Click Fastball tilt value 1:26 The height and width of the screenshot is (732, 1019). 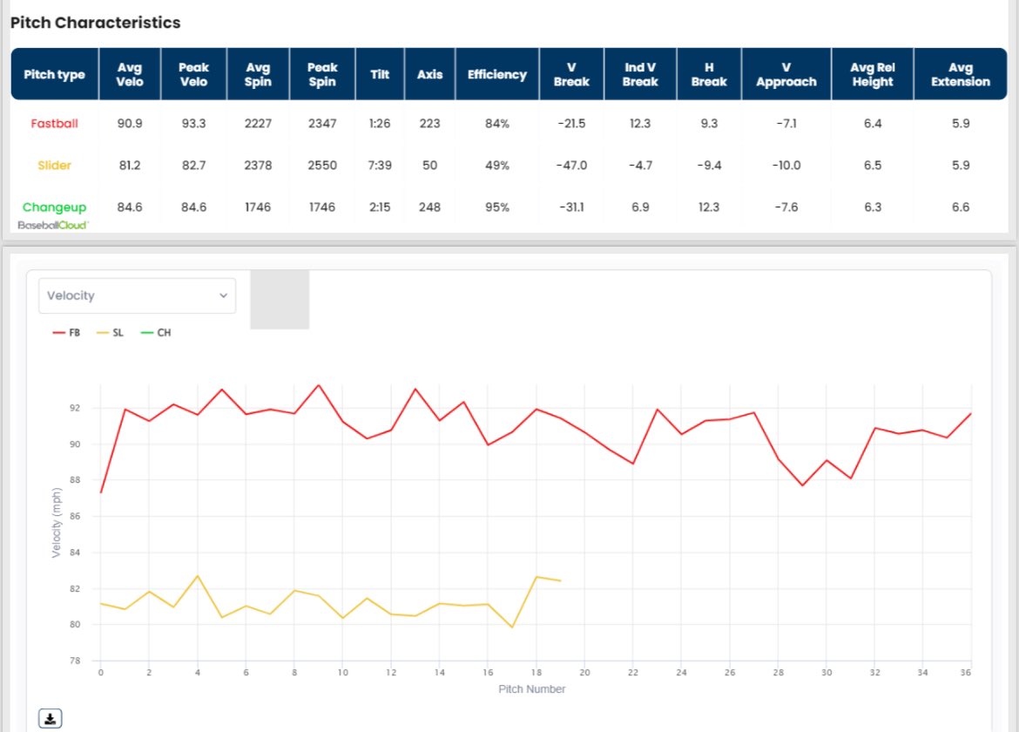(x=380, y=124)
